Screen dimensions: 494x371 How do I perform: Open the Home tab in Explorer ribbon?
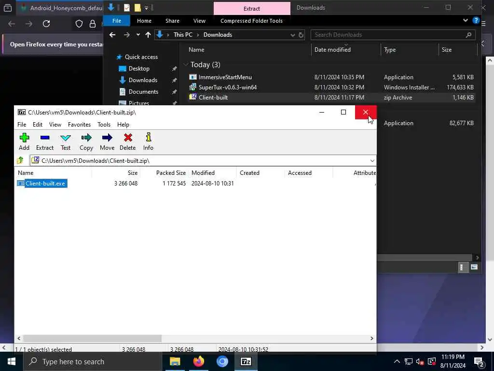coord(144,21)
